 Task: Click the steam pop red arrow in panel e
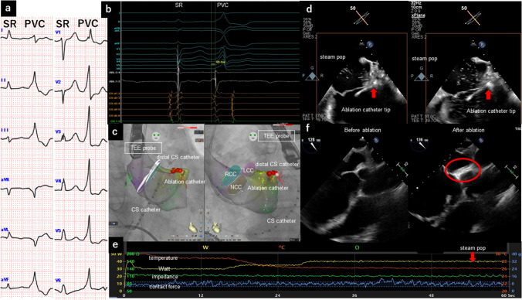click(x=472, y=257)
